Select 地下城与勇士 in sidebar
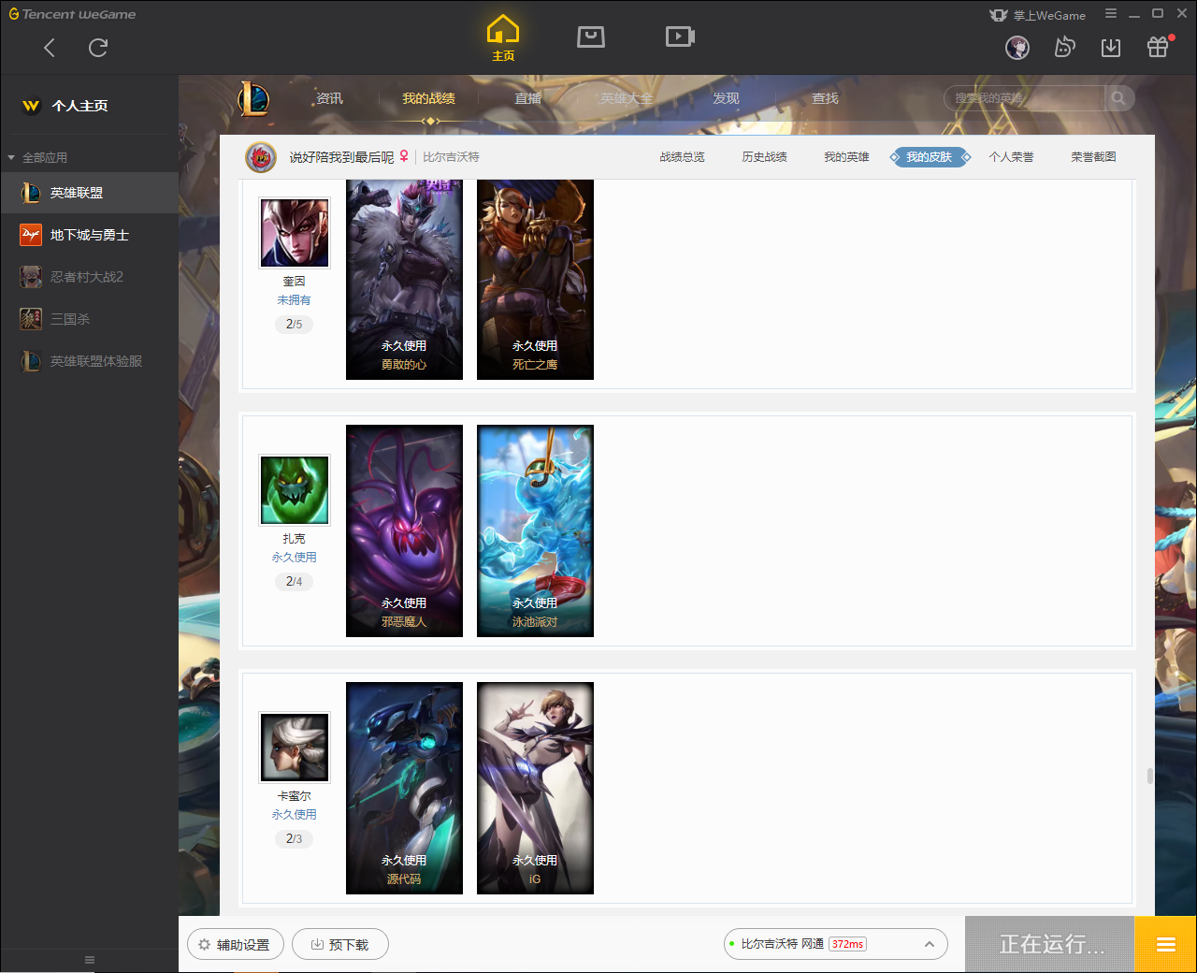This screenshot has height=973, width=1197. 89,235
